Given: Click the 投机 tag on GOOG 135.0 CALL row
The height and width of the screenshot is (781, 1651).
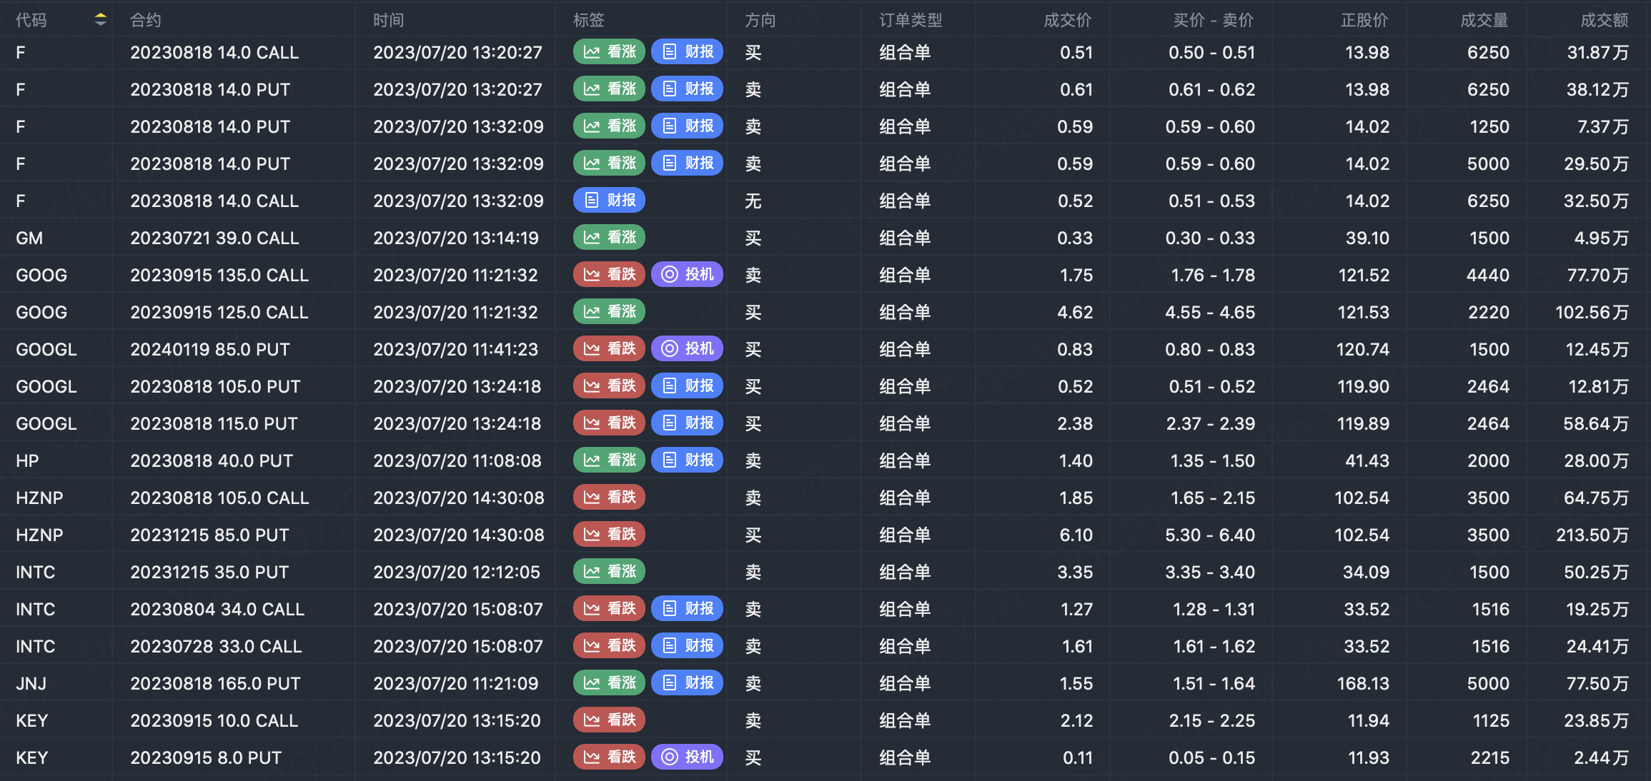Looking at the screenshot, I should tap(687, 275).
